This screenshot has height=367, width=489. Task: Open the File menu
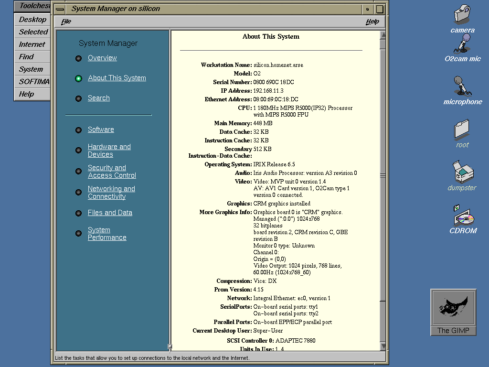(x=66, y=22)
